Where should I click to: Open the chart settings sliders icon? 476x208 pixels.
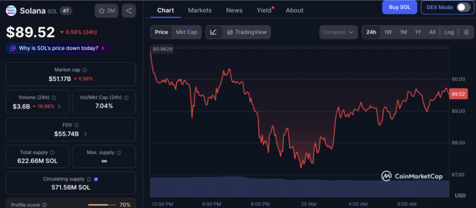coord(466,32)
